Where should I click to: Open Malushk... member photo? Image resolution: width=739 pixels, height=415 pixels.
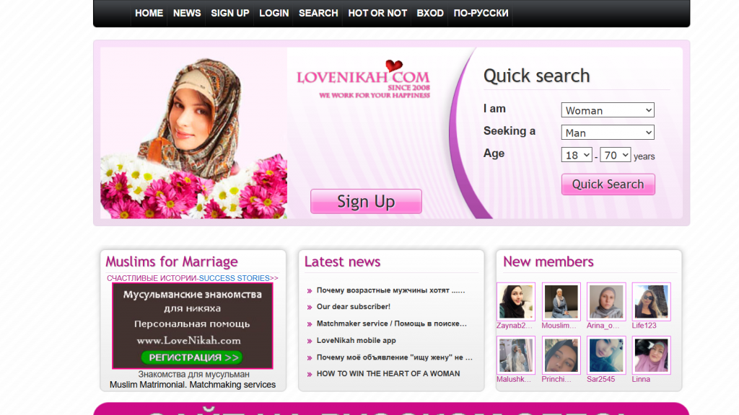[x=516, y=355]
